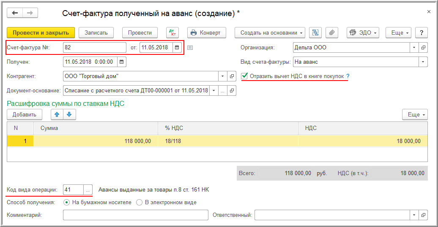The width and height of the screenshot is (438, 227).
Task: Go back with the left arrow button
Action: click(15, 13)
